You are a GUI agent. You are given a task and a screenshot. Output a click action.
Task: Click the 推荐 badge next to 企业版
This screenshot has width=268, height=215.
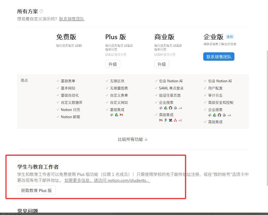230,37
